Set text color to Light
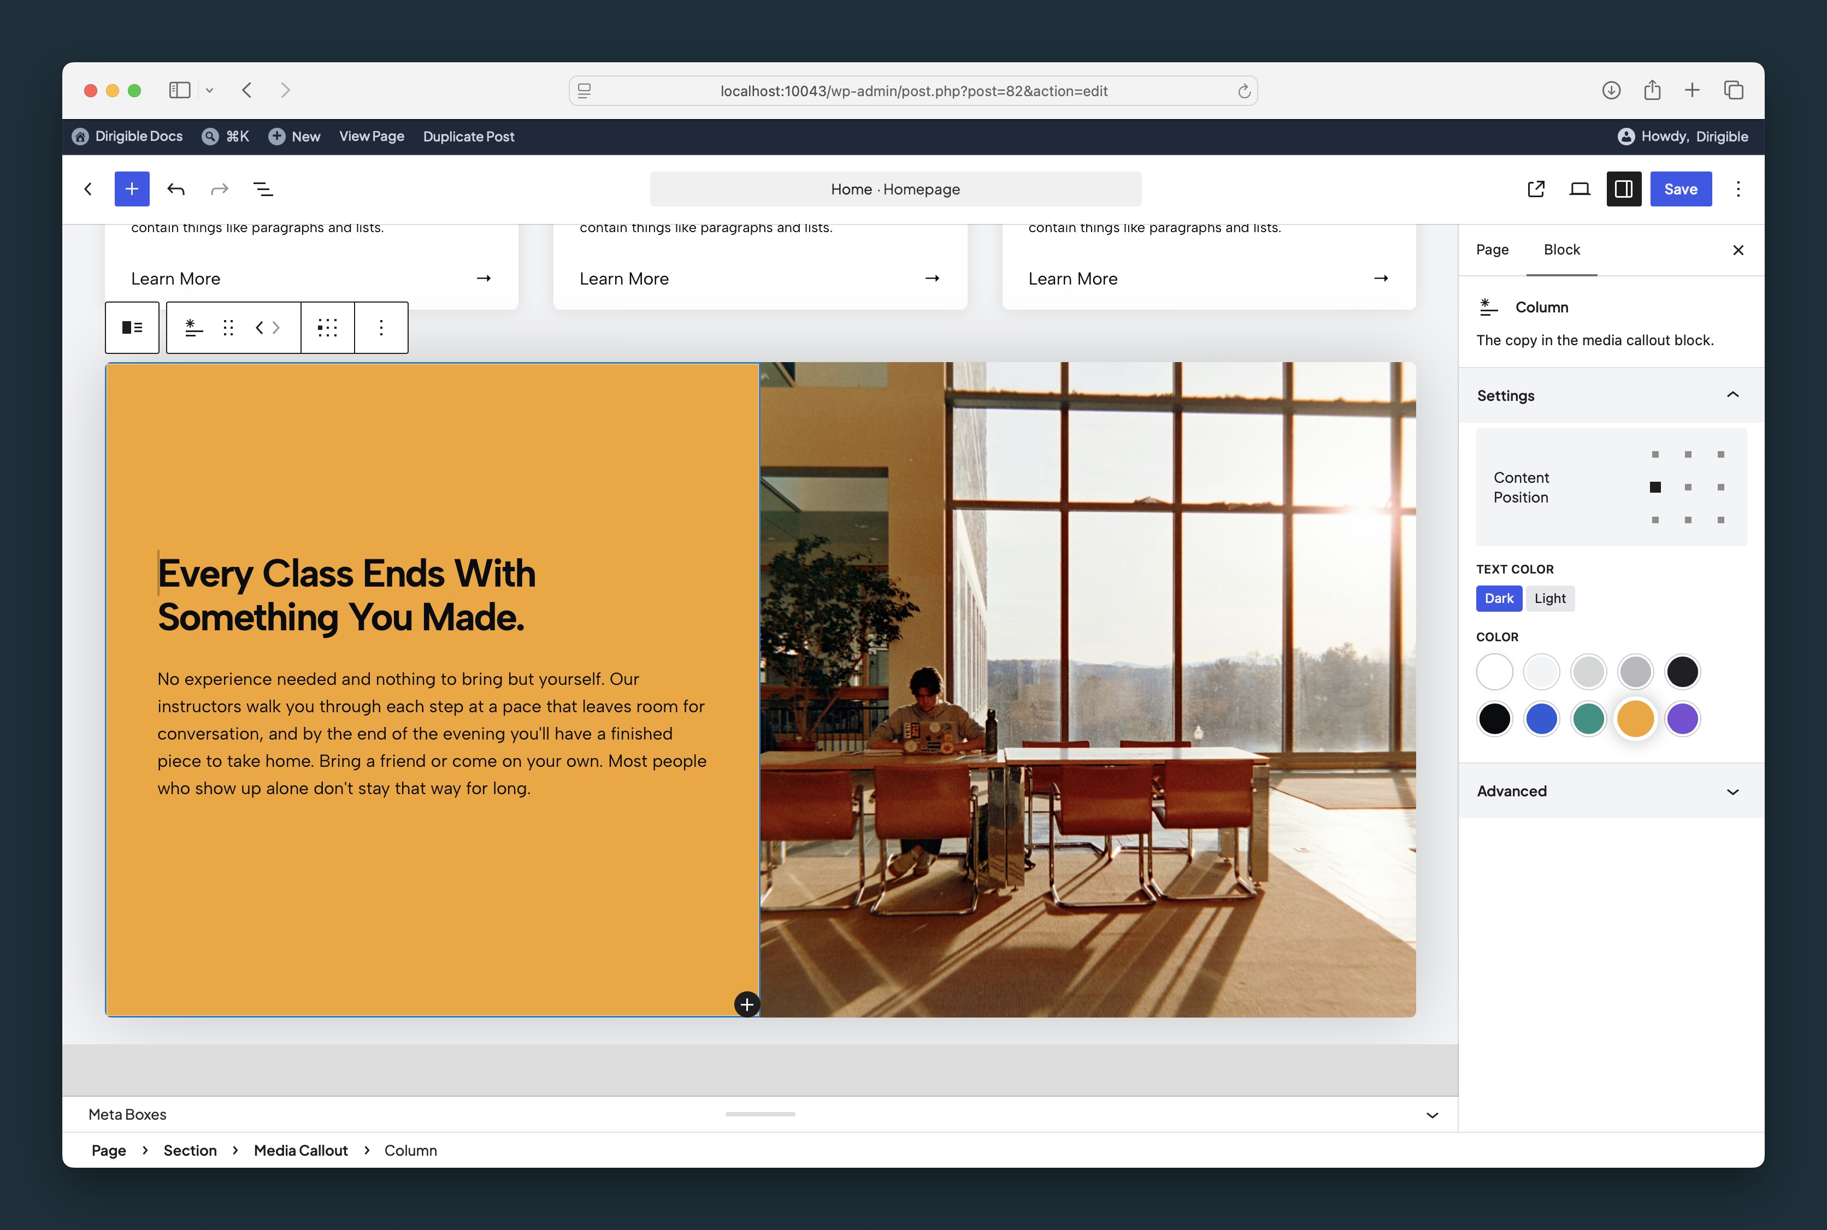Viewport: 1827px width, 1230px height. (x=1549, y=599)
